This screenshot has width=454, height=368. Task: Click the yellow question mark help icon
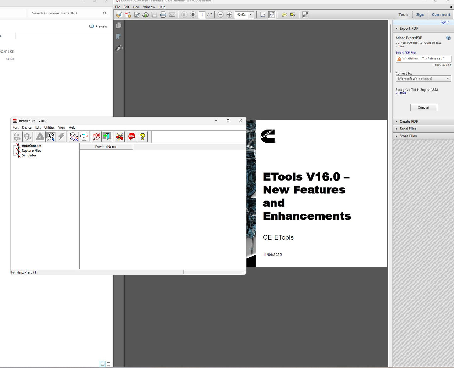[x=142, y=137]
